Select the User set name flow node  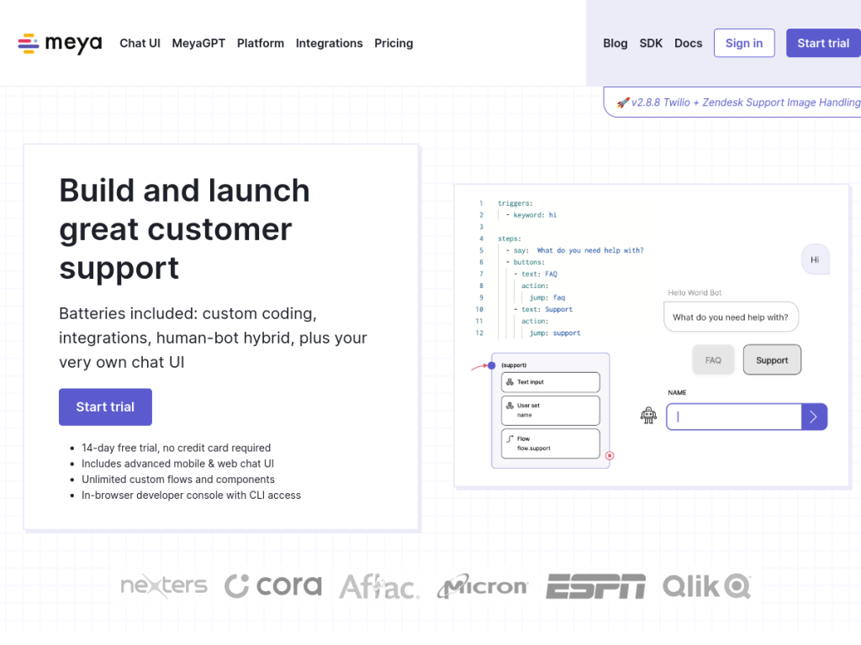[550, 410]
